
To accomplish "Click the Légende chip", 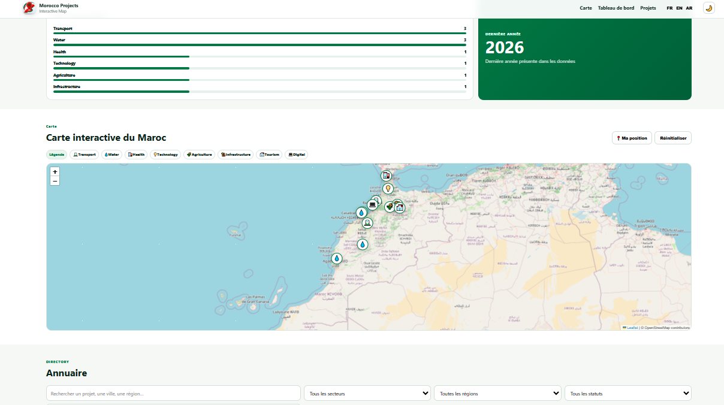I will point(57,155).
